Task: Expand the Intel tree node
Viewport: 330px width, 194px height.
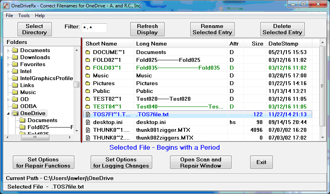Action: tap(8, 72)
